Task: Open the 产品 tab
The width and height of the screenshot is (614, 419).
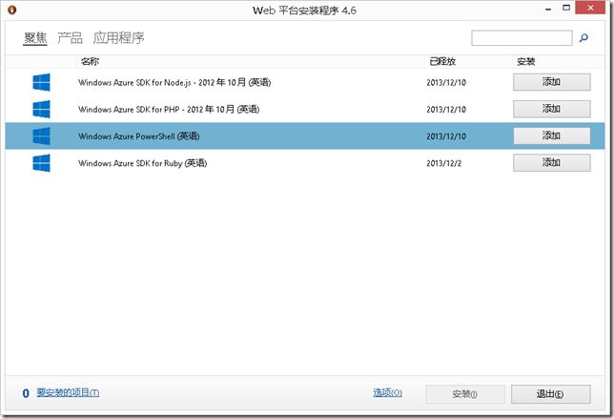Action: pos(71,38)
